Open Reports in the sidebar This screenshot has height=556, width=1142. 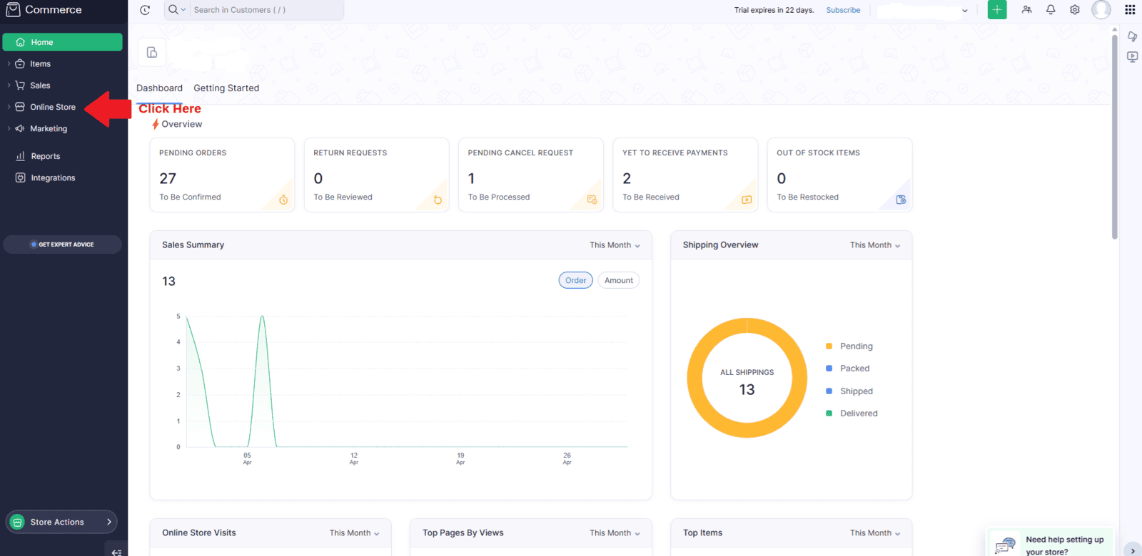45,156
